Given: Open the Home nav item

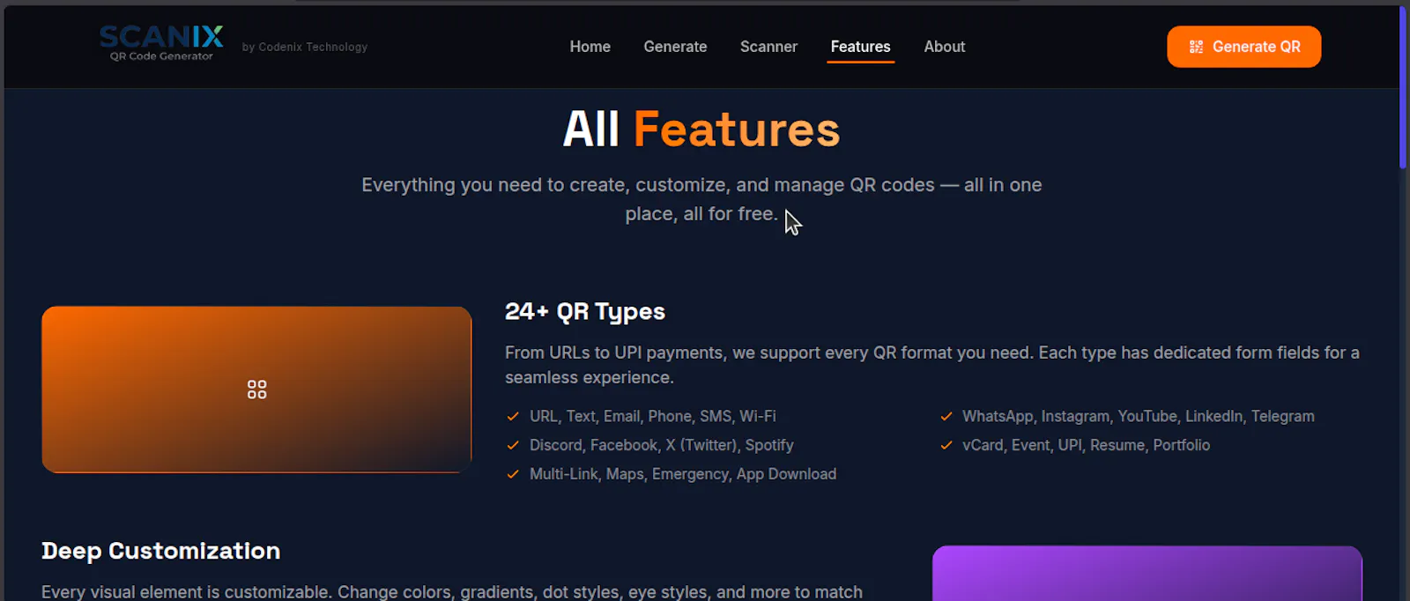Looking at the screenshot, I should click(590, 47).
